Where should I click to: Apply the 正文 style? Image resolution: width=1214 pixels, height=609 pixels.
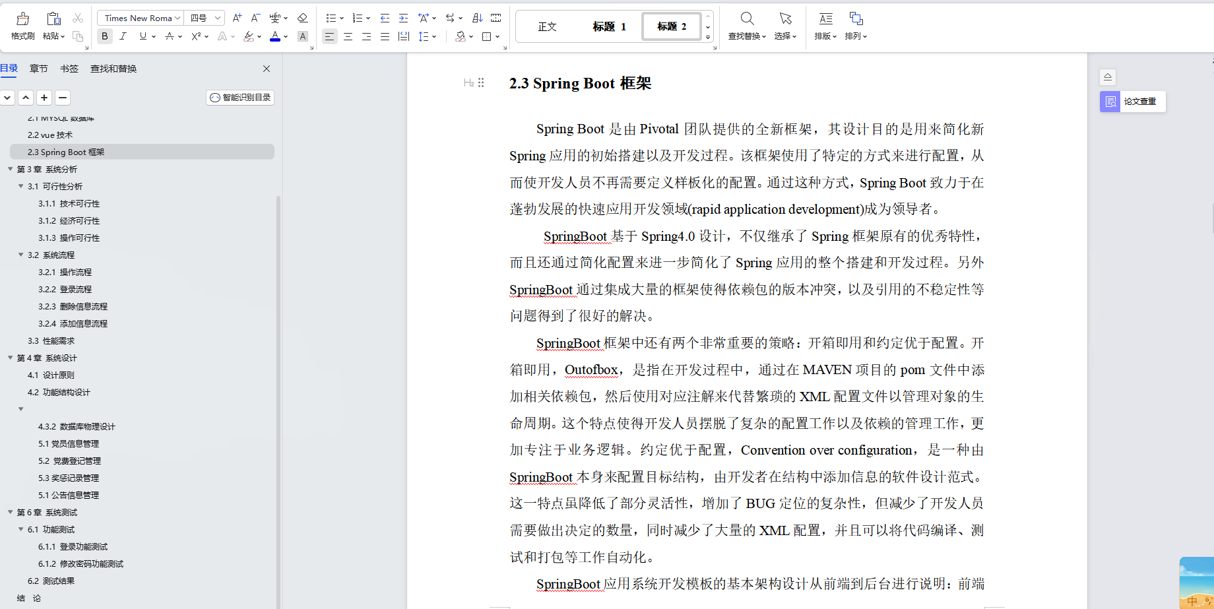tap(548, 26)
